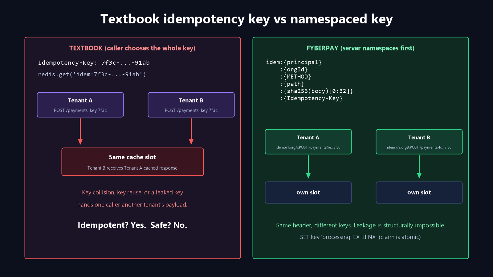
Task: Click the code line ":{orgId}"
Action: [294, 70]
